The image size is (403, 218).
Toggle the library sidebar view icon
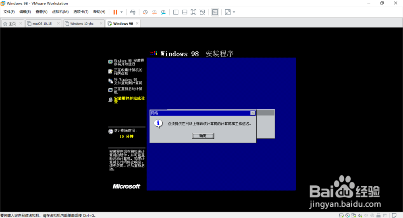click(x=176, y=12)
